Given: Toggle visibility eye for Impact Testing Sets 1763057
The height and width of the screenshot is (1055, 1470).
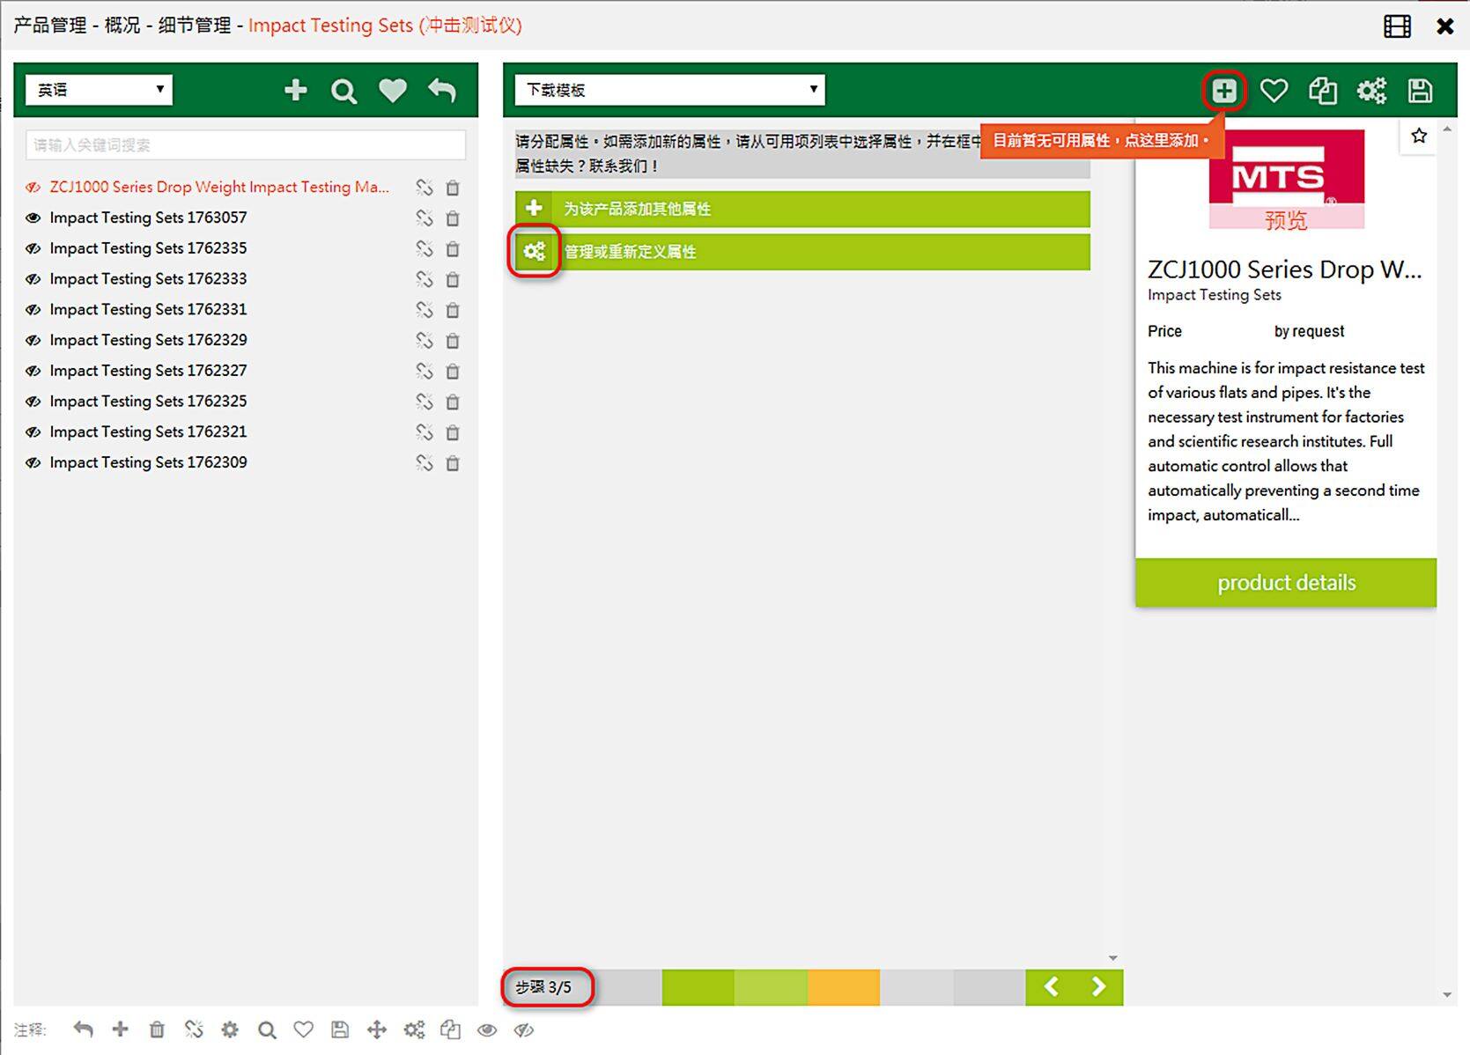Looking at the screenshot, I should tap(33, 218).
